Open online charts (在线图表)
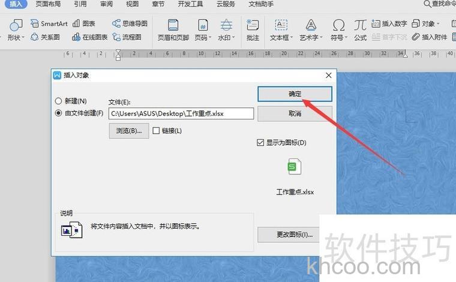Viewport: 456px width, 282px height. [89, 37]
